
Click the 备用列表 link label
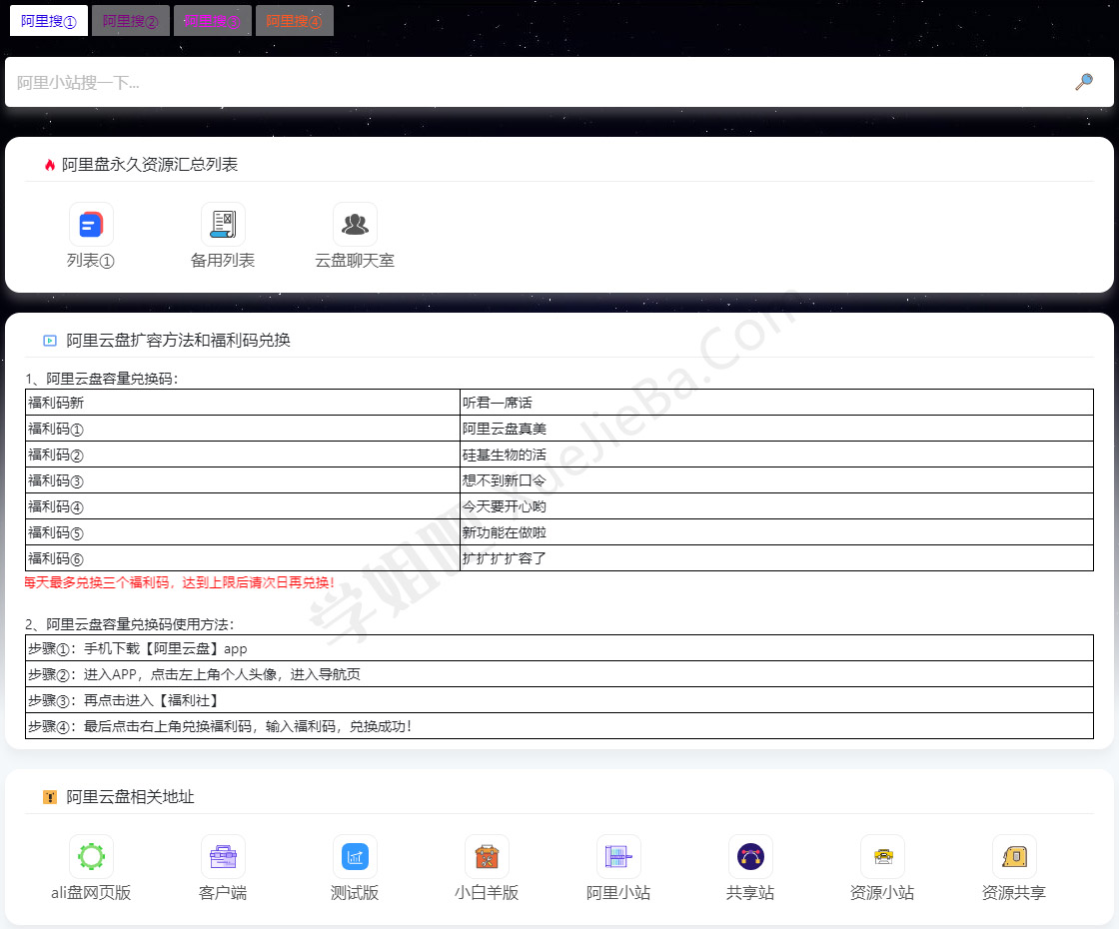click(223, 261)
